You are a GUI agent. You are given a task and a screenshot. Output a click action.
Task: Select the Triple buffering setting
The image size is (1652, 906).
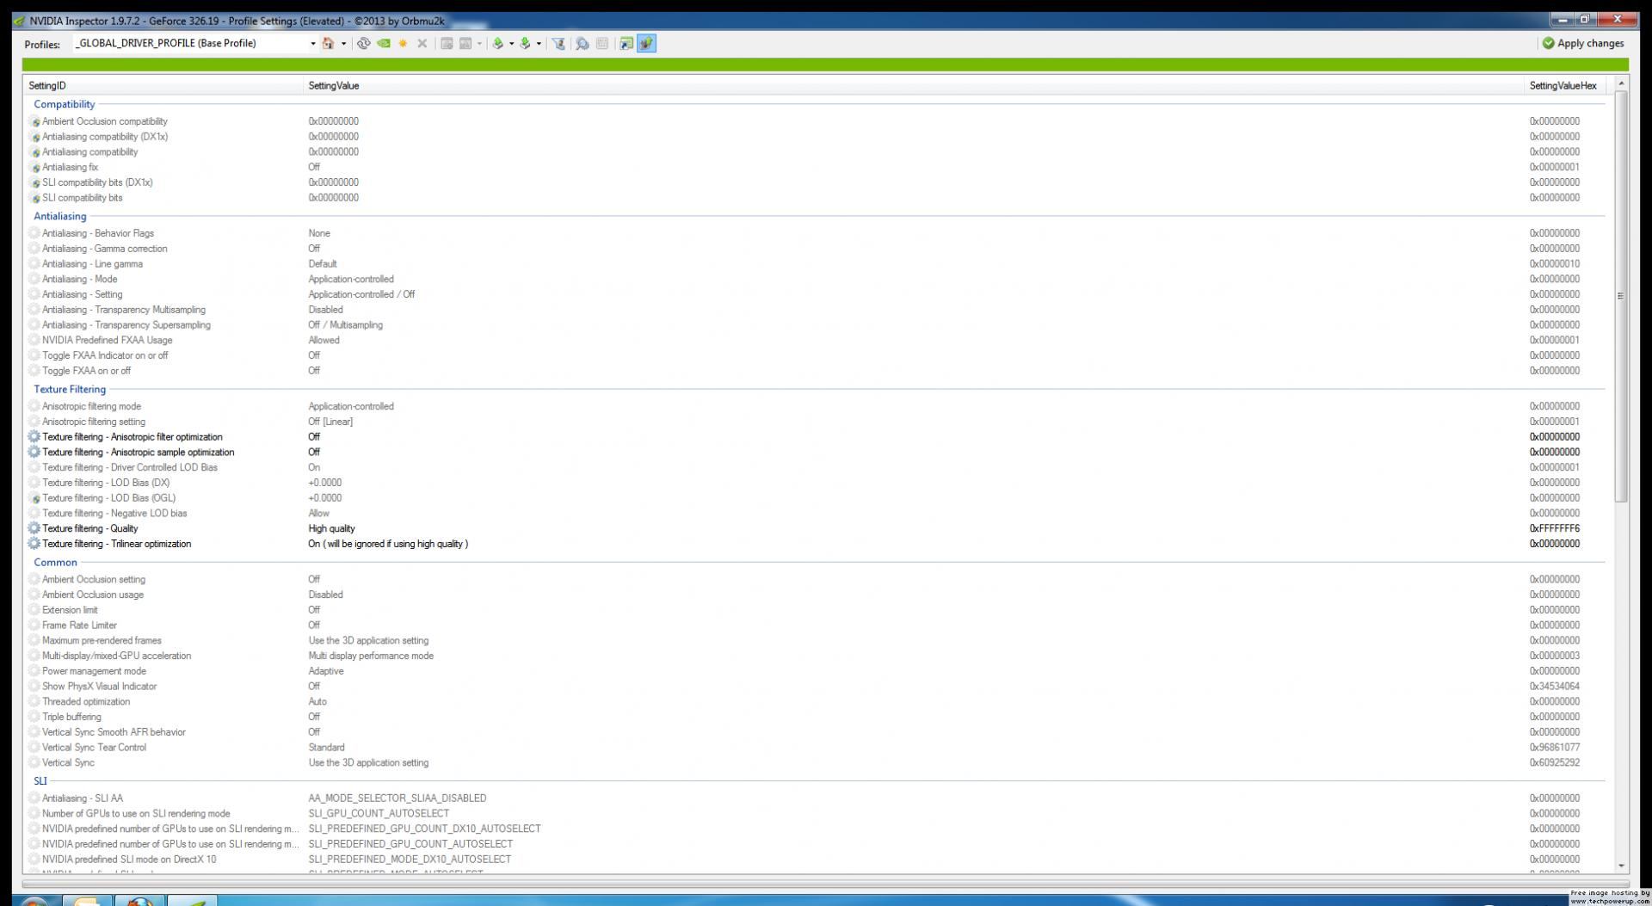coord(816,717)
